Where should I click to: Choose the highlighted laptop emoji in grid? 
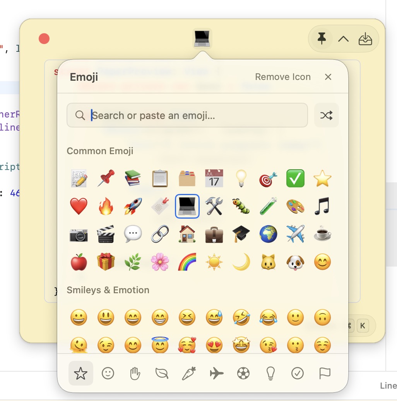click(187, 206)
